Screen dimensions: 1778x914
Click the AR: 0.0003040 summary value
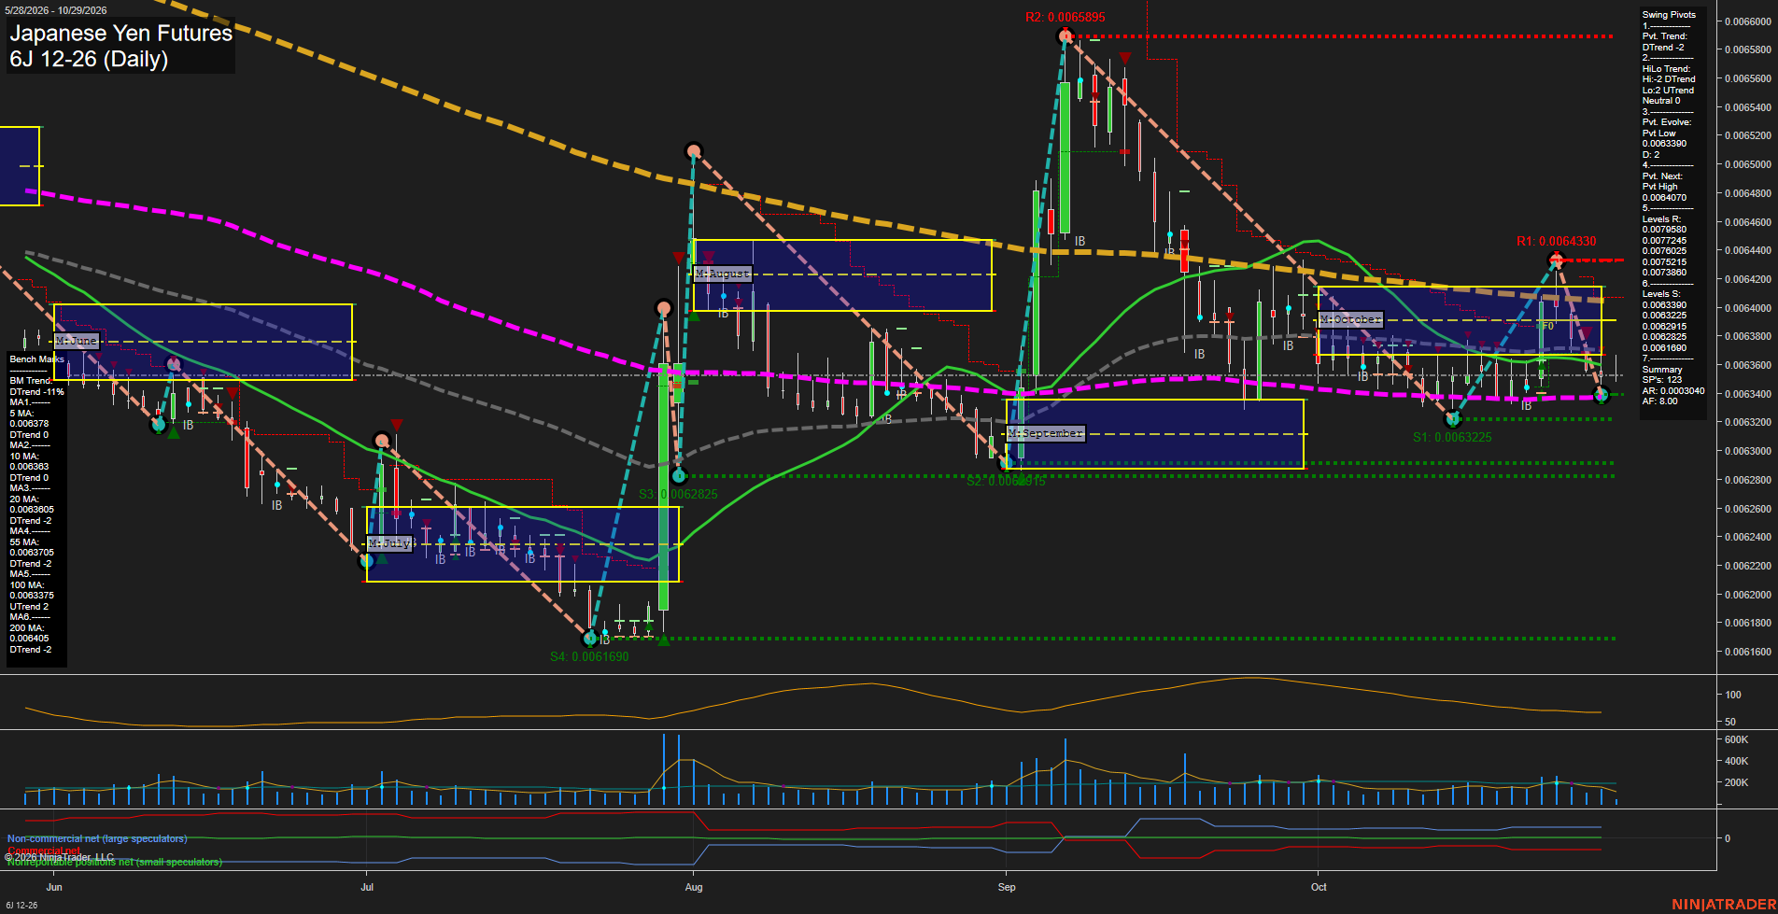pyautogui.click(x=1673, y=391)
